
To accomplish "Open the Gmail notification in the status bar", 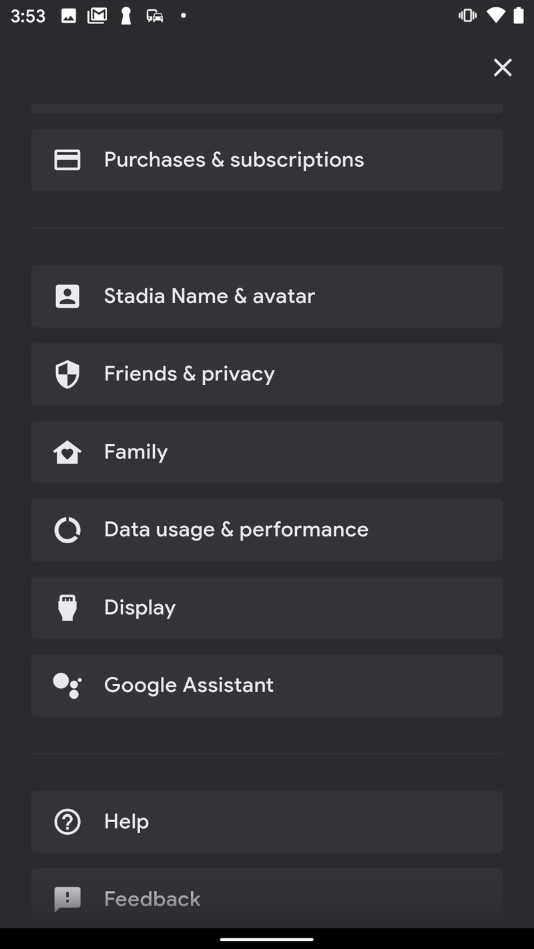I will 97,15.
